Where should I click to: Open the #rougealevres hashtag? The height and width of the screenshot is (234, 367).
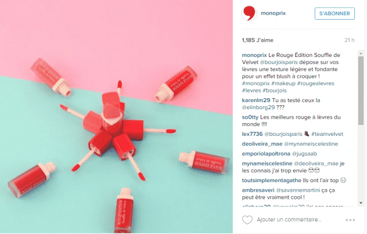click(x=316, y=84)
